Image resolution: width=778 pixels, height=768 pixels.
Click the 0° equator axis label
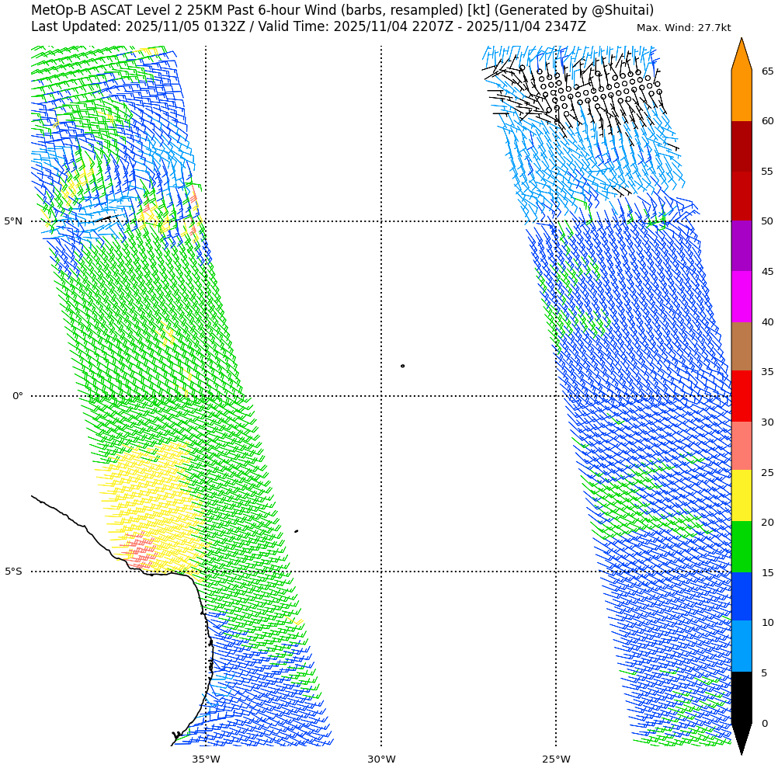point(17,396)
